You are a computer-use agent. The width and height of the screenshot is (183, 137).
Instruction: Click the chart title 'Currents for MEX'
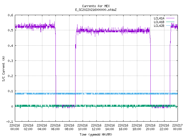[96, 6]
